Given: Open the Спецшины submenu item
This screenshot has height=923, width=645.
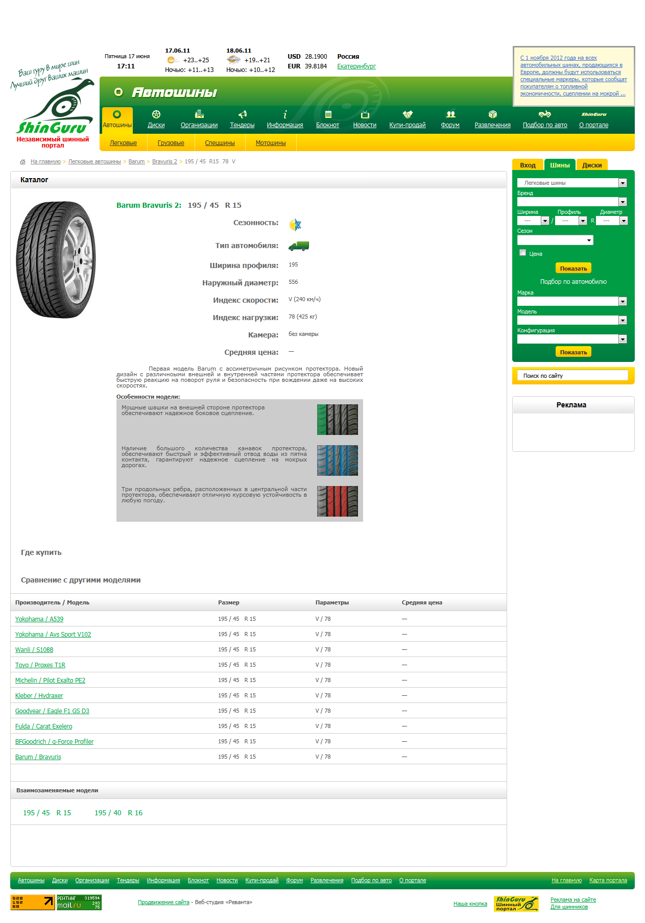Looking at the screenshot, I should coord(220,143).
